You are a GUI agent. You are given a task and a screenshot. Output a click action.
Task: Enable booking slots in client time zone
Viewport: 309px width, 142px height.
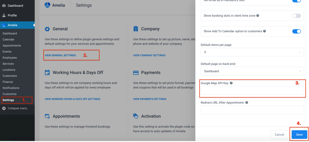296,16
